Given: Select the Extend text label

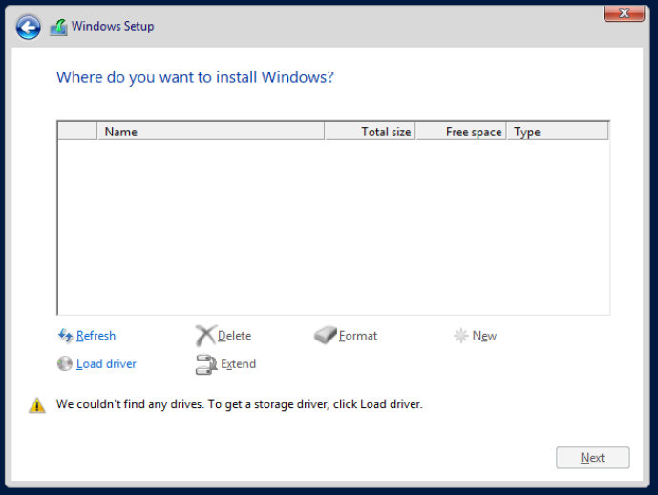Looking at the screenshot, I should (239, 363).
